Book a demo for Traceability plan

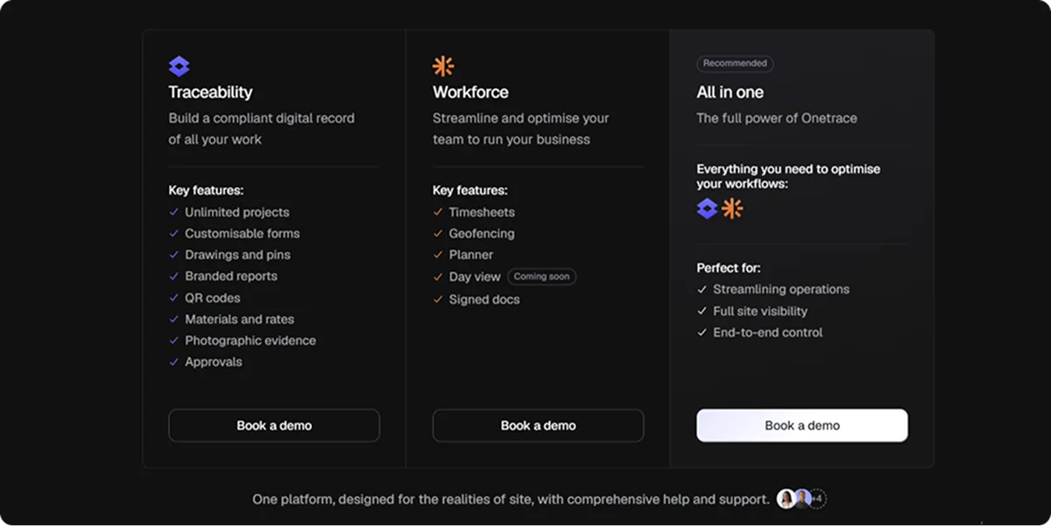pos(274,425)
